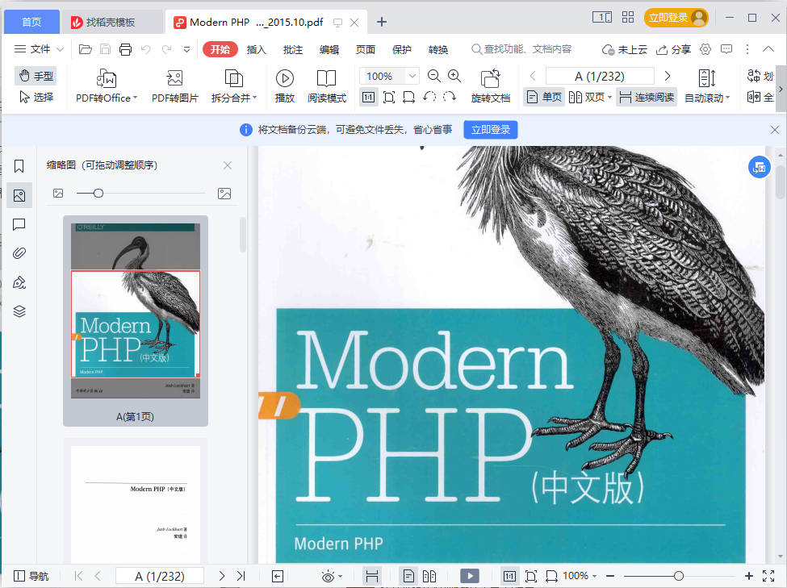This screenshot has width=787, height=588.
Task: Open the 批注 ribbon tab
Action: point(293,49)
